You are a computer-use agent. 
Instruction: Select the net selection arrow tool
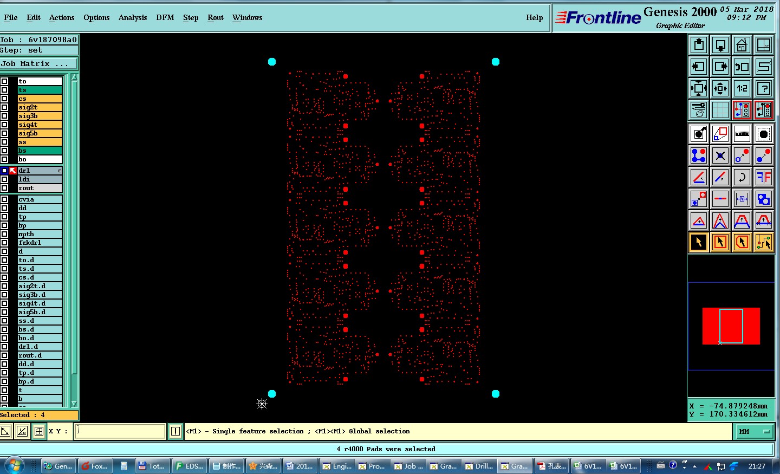[764, 242]
